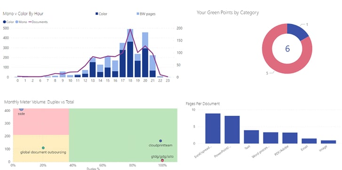Click the PDF/Adobe bar
Image resolution: width=342 pixels, height=170 pixels.
(x=290, y=138)
